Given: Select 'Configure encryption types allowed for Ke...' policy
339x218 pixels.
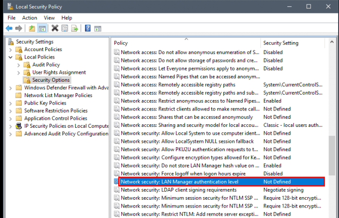Looking at the screenshot, I should coord(218,158).
